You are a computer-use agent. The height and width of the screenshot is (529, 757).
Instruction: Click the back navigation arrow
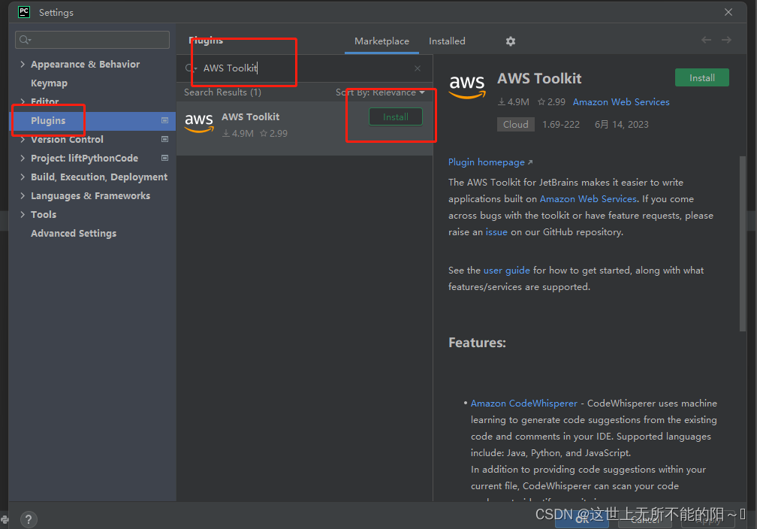[x=706, y=40]
